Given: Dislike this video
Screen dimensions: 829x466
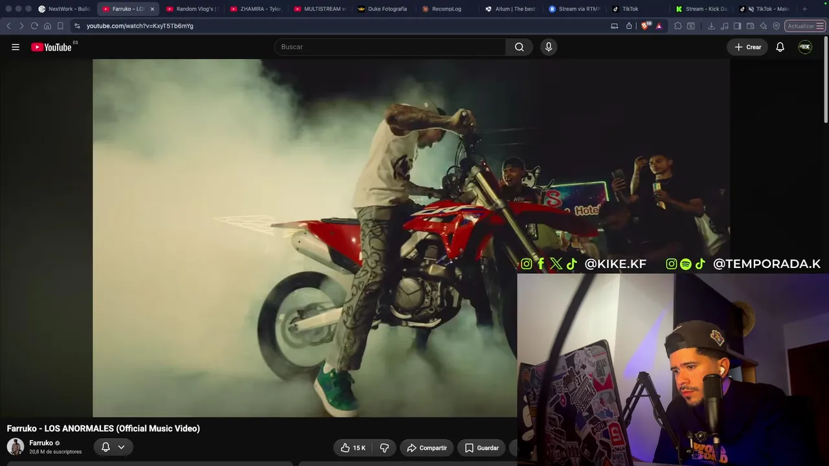Looking at the screenshot, I should [x=385, y=448].
